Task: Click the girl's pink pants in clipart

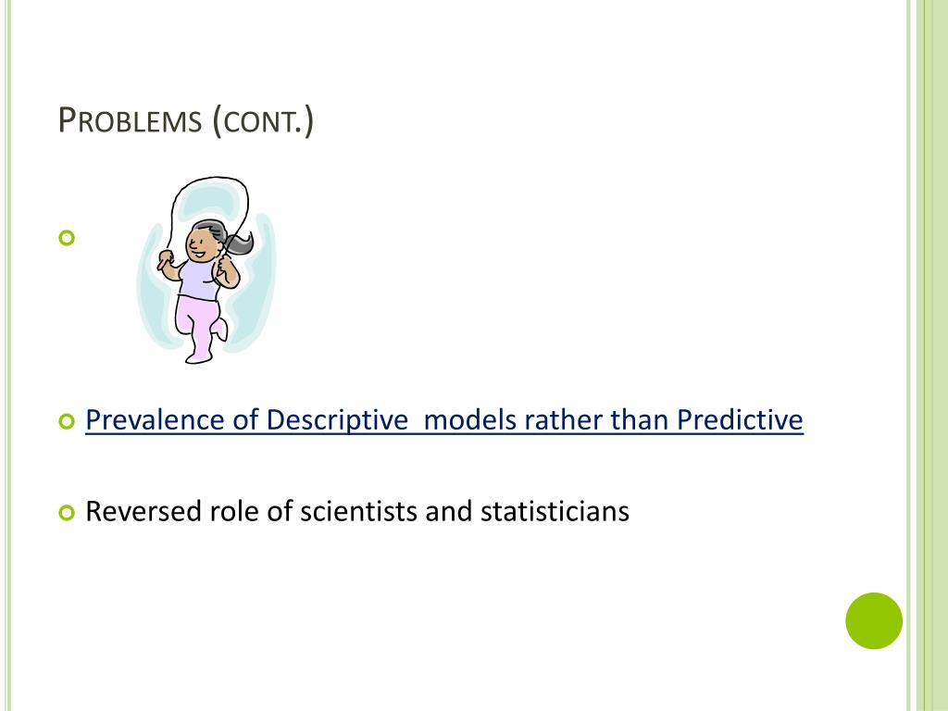Action: [x=196, y=327]
